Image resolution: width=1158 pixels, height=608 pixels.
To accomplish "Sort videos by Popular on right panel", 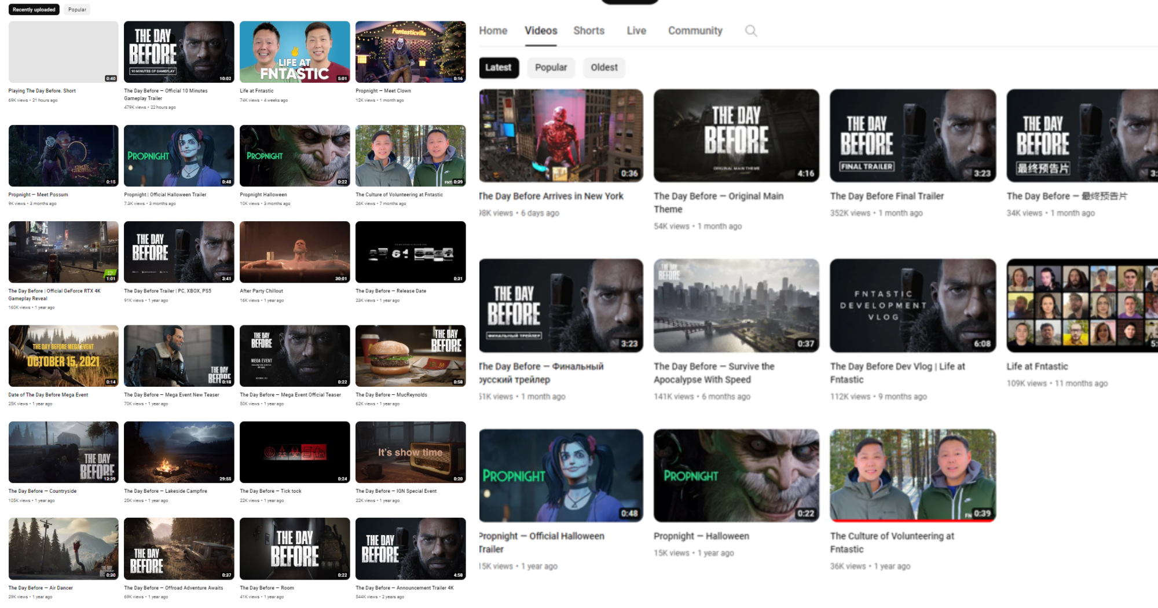I will click(x=551, y=68).
